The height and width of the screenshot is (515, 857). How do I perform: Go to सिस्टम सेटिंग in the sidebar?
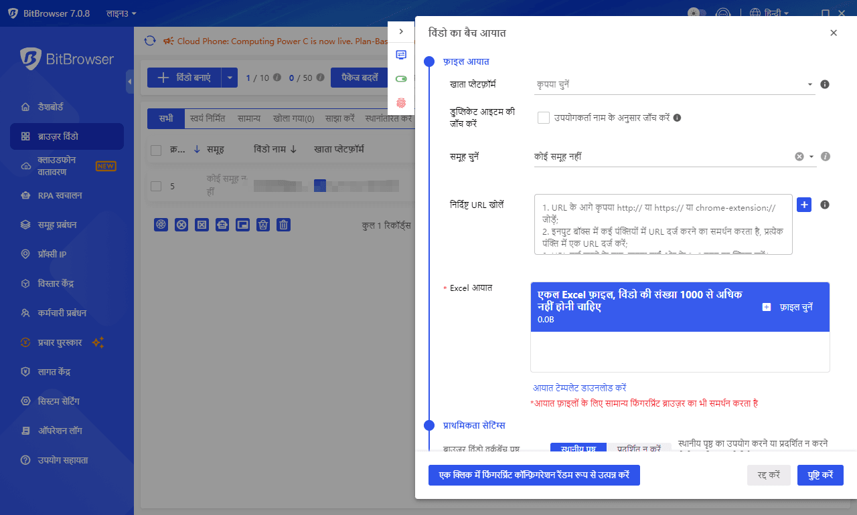point(68,401)
